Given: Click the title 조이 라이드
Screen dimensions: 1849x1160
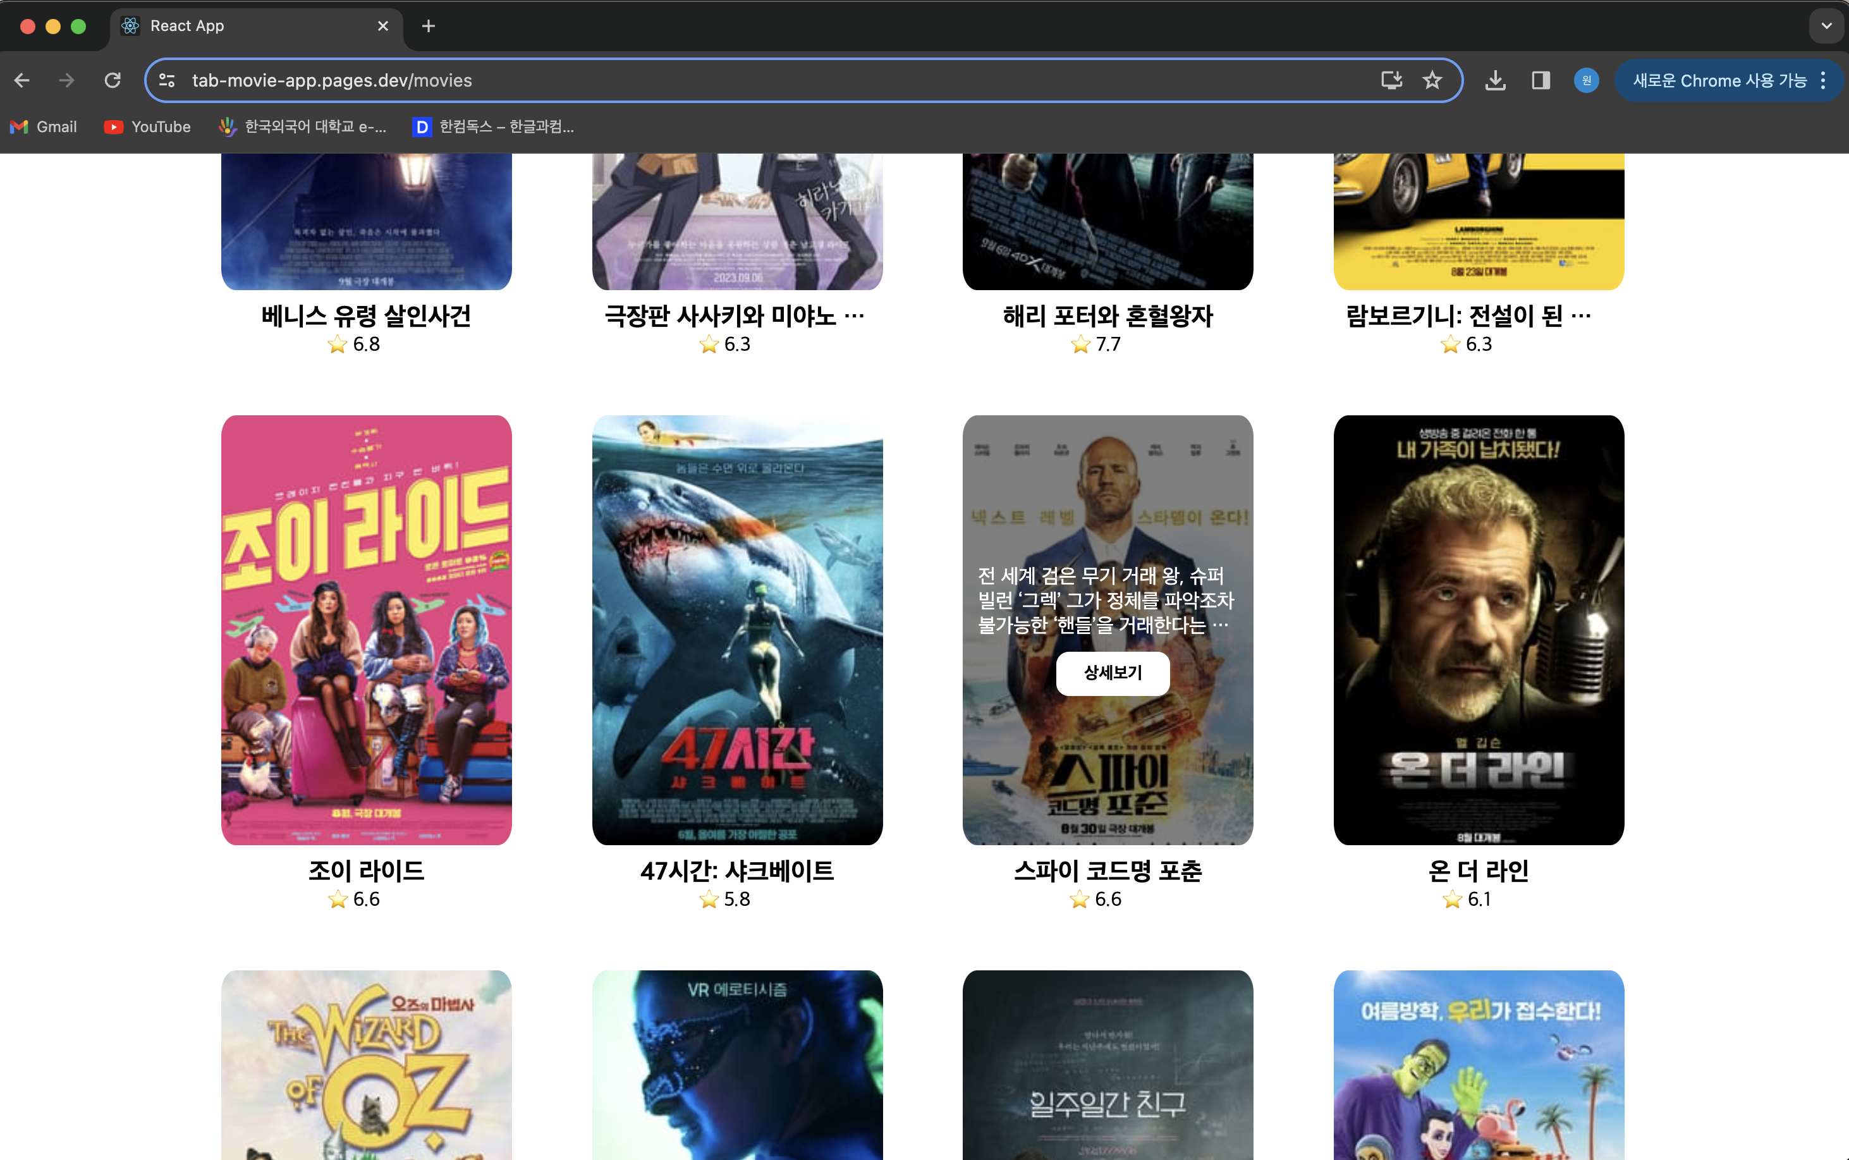Looking at the screenshot, I should tap(366, 870).
